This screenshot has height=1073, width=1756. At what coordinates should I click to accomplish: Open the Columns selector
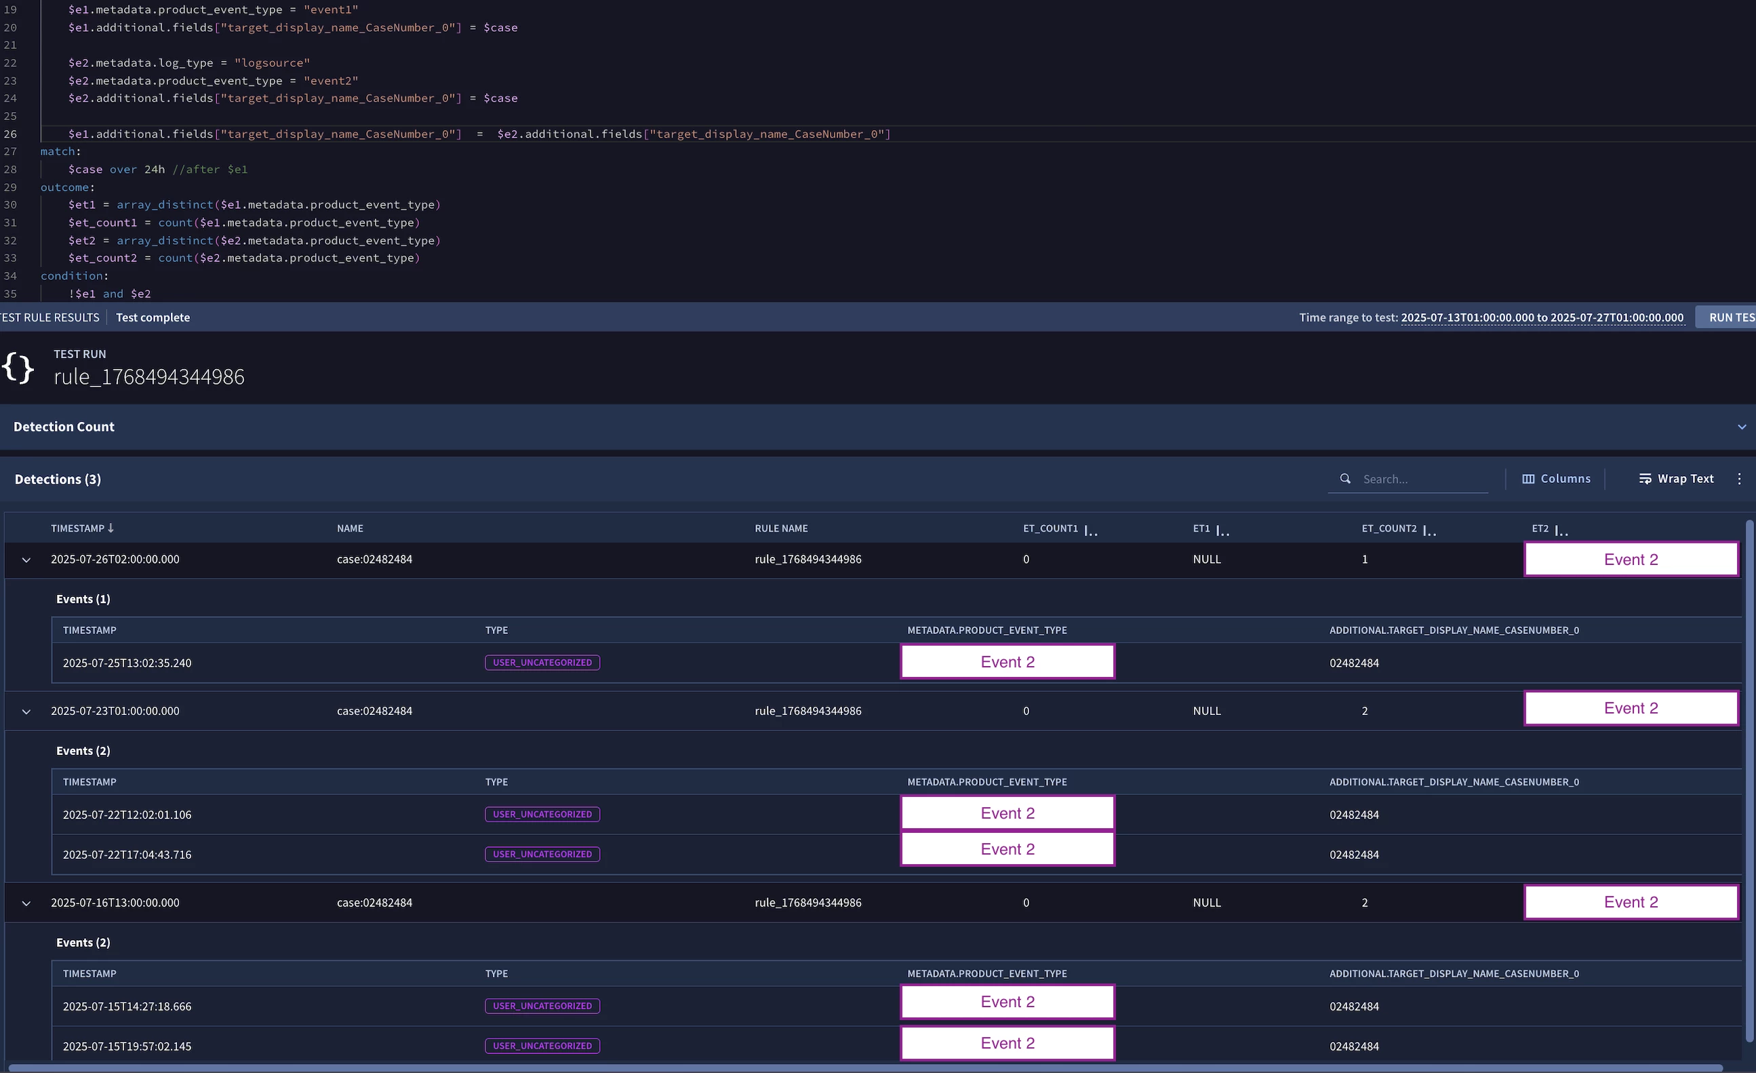pyautogui.click(x=1556, y=479)
